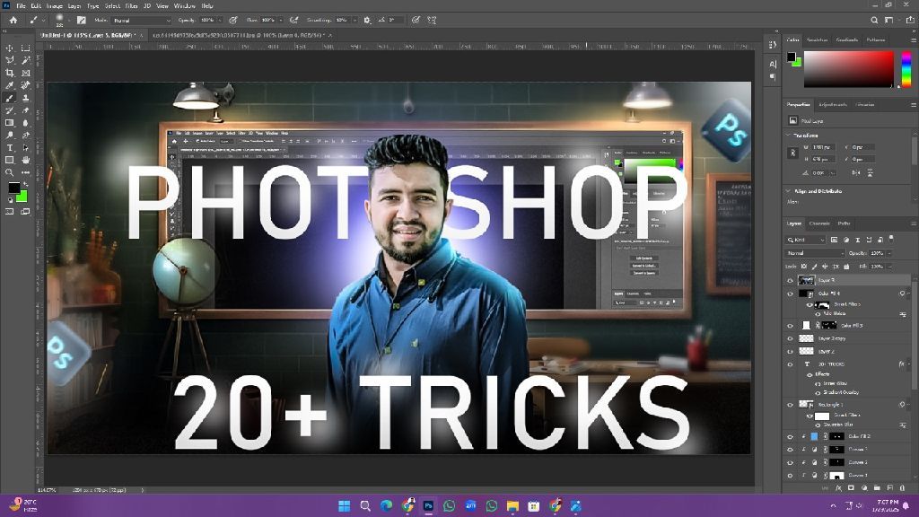Screen dimensions: 919x517
Task: Toggle visibility of Color Fill 2 layer
Action: pos(791,436)
